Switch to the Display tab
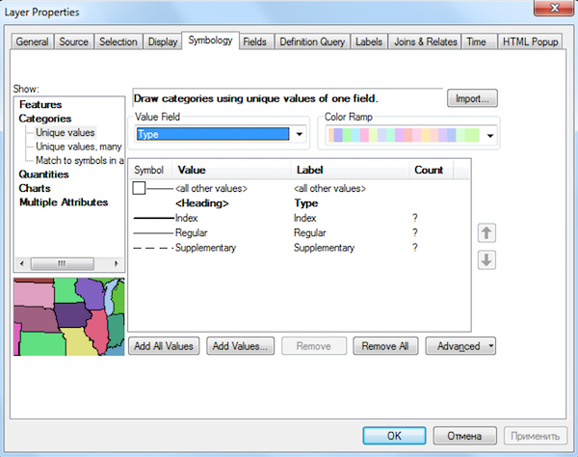The image size is (578, 457). coord(163,41)
